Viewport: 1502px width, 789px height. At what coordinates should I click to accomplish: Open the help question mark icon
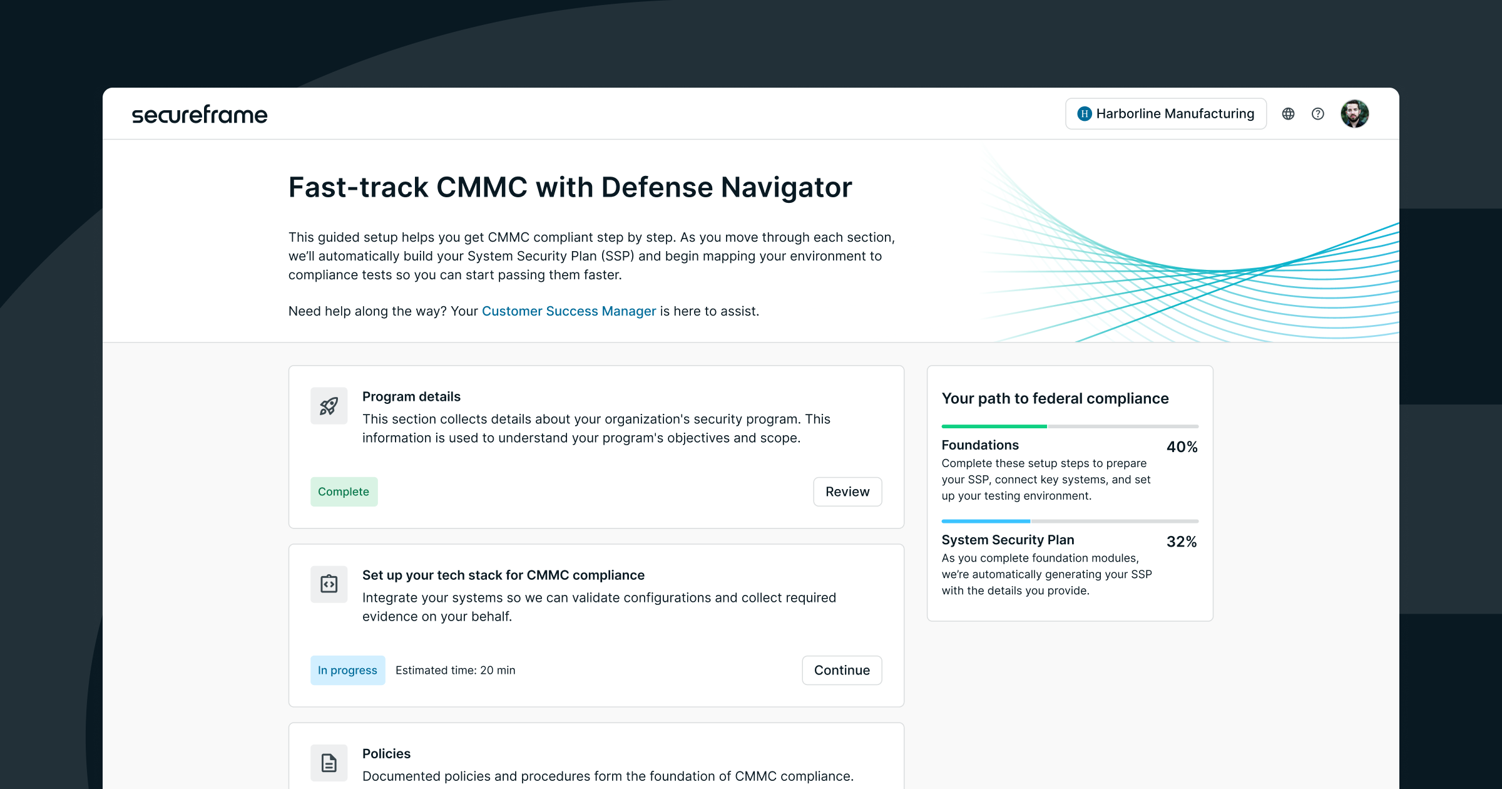(1318, 114)
